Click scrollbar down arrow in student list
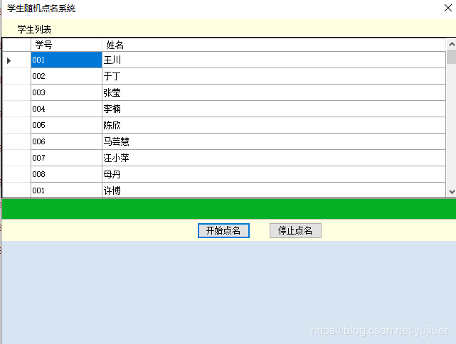Viewport: 456px width, 344px height. (451, 191)
